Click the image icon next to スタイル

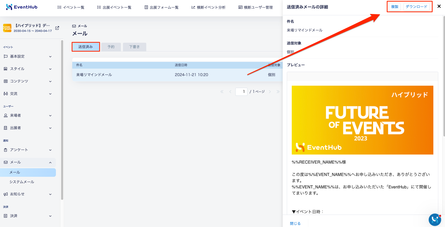(x=6, y=69)
